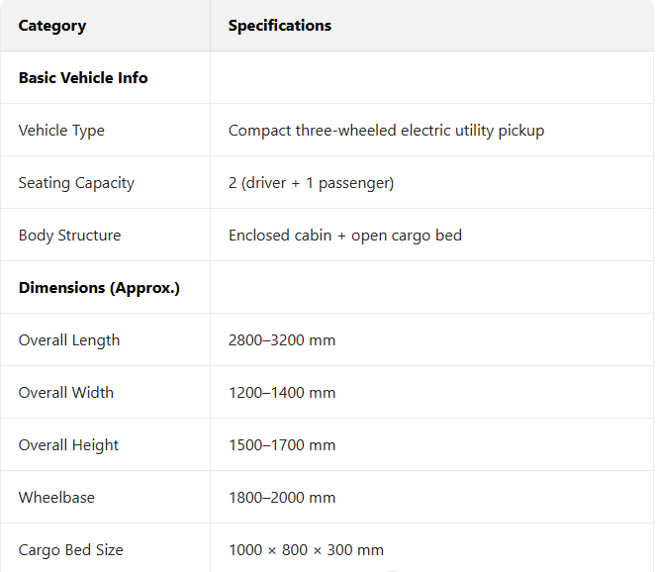Click the Overall Length label
Screen dimensions: 656x572
[x=69, y=340]
